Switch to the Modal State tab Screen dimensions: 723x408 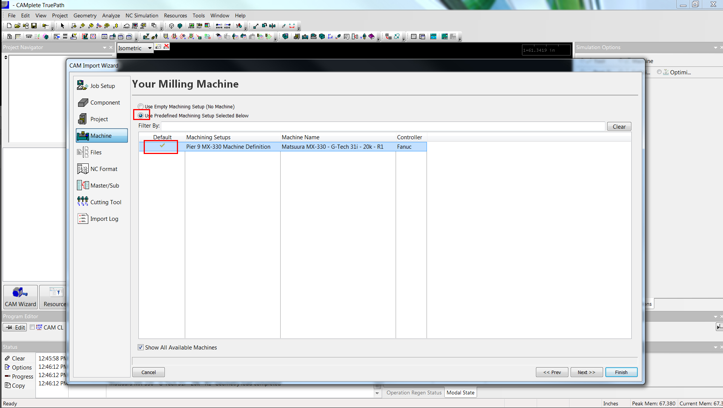tap(461, 393)
